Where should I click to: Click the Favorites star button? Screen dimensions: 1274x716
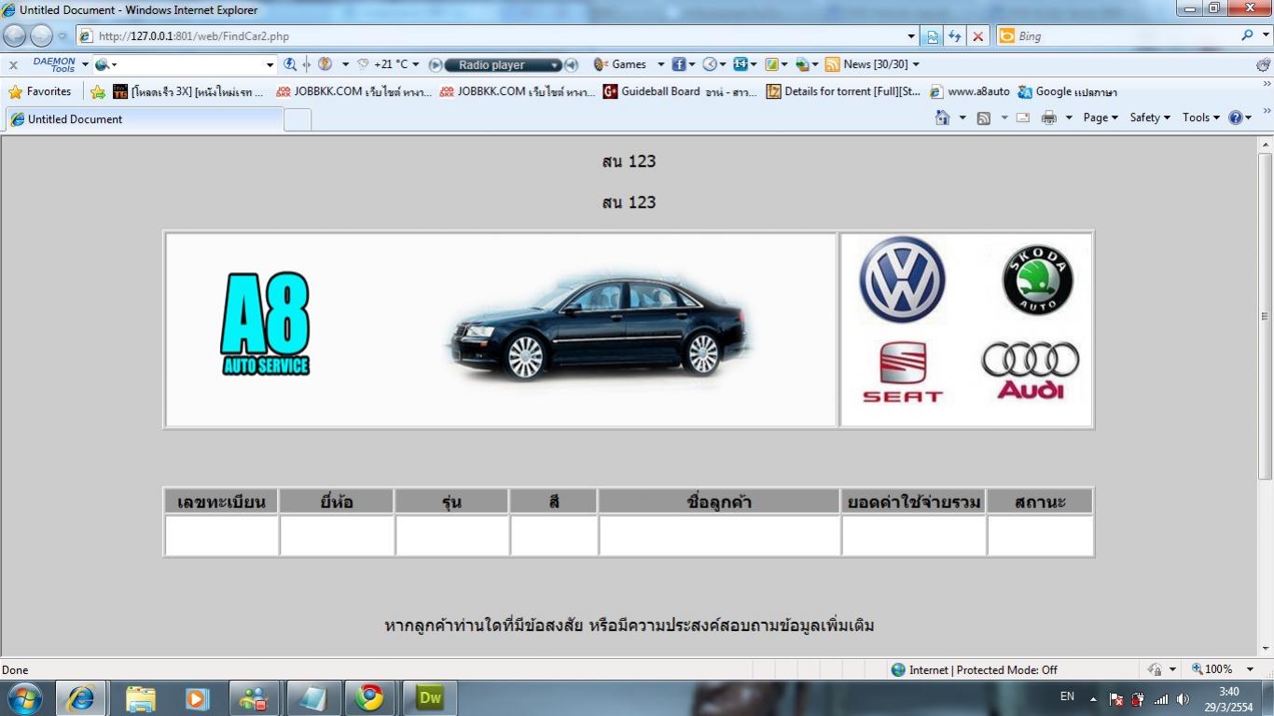(40, 91)
